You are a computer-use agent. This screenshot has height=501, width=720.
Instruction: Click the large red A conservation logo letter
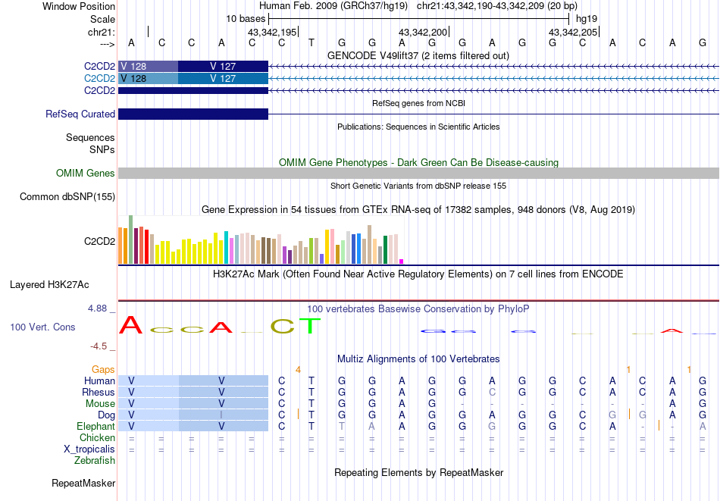[x=131, y=324]
